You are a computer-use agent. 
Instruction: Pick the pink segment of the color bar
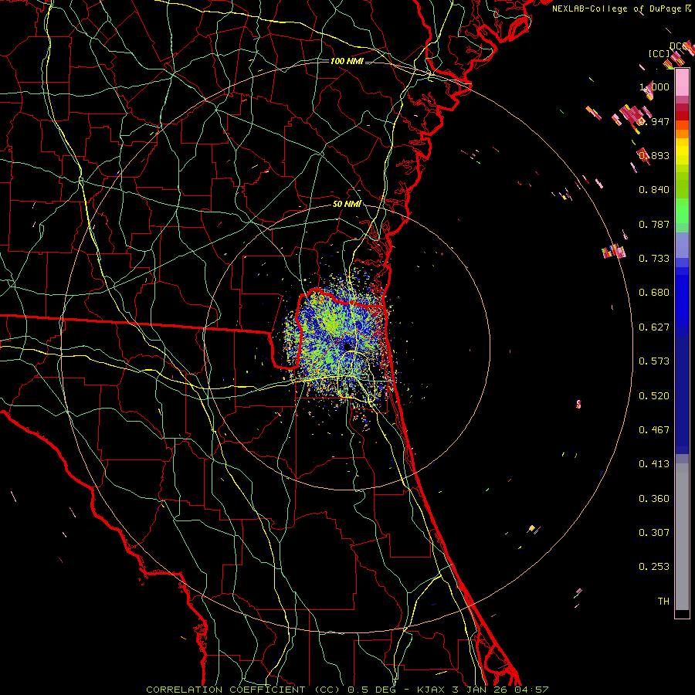tap(682, 83)
